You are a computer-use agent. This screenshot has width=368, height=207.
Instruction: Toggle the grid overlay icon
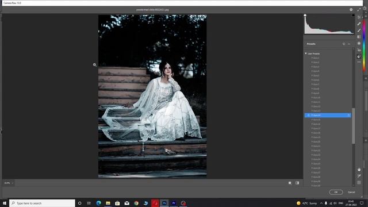coord(359,183)
